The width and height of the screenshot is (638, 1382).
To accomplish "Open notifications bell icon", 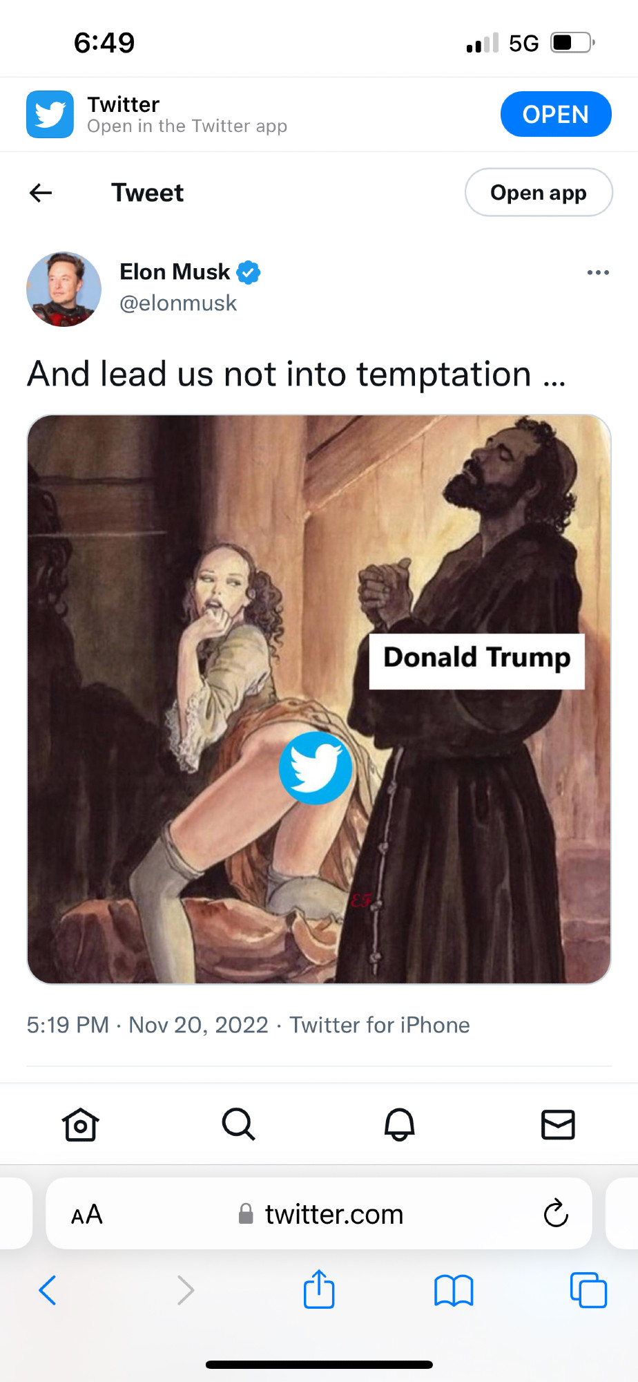I will (x=399, y=1124).
